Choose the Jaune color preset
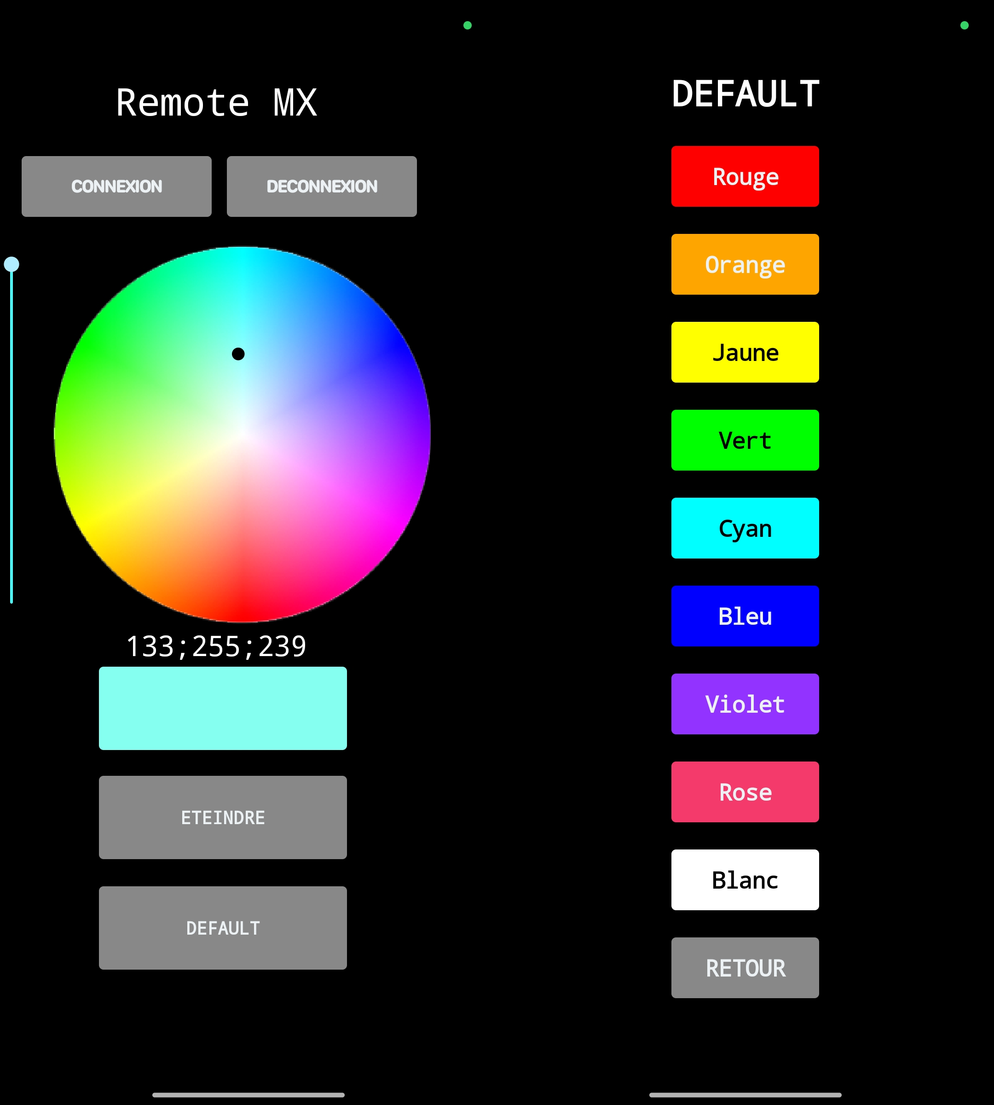 [x=745, y=352]
